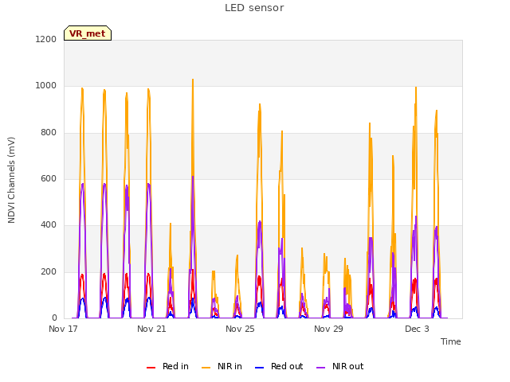Click the 400 y-axis label
Screen dimensions: 510x382
[x=49, y=224]
